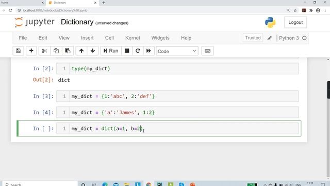Click the In [3]: prompt label
330x186 pixels.
point(43,97)
